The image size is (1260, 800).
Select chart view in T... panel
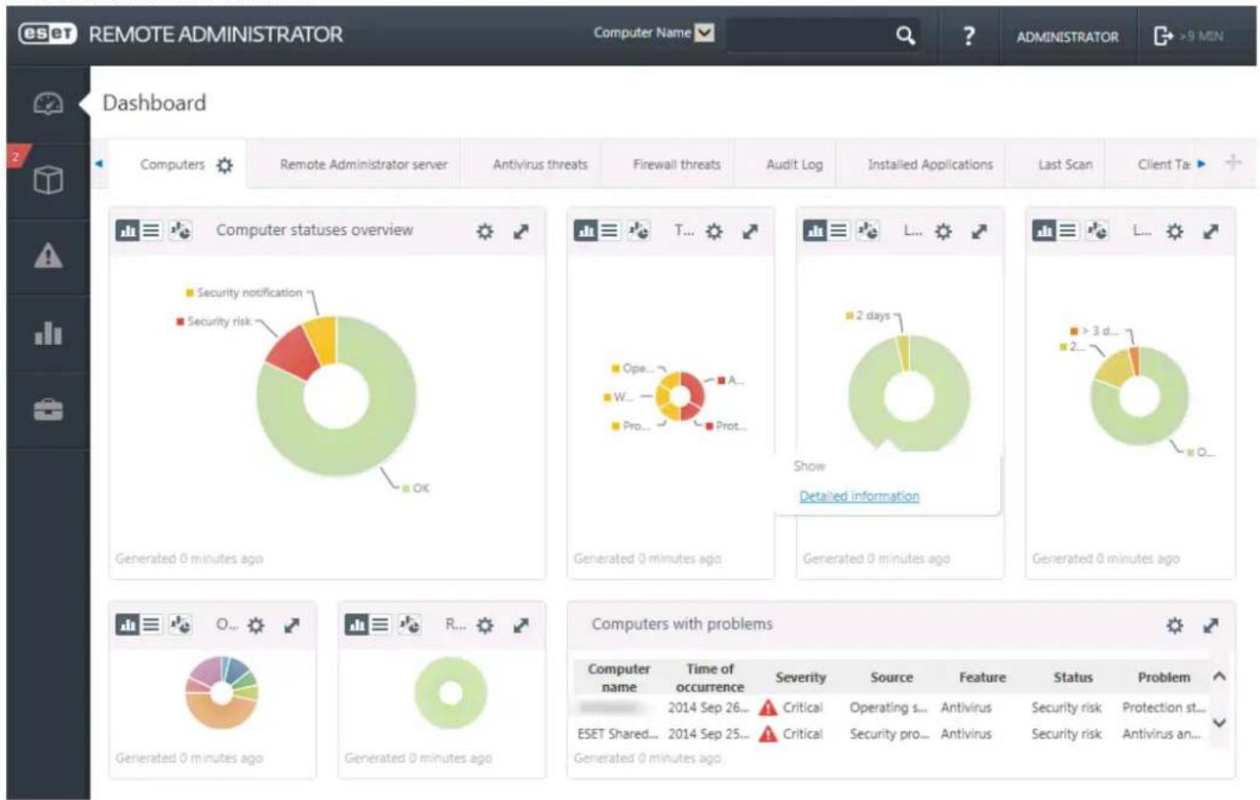point(585,231)
